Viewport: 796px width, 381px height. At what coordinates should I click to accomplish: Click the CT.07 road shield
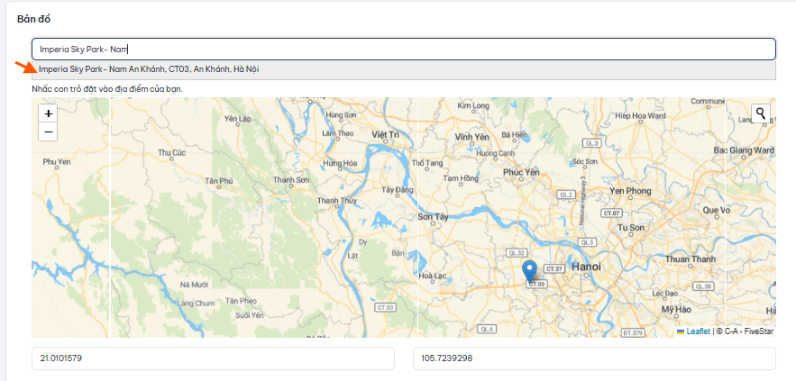tap(610, 213)
